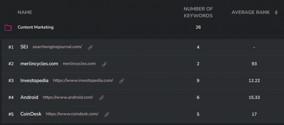The width and height of the screenshot is (284, 125).
Task: Open the Android name
Action: tap(29, 97)
